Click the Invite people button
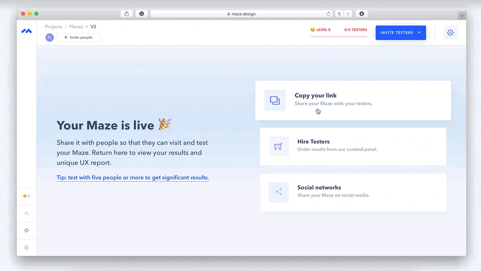 pyautogui.click(x=79, y=37)
